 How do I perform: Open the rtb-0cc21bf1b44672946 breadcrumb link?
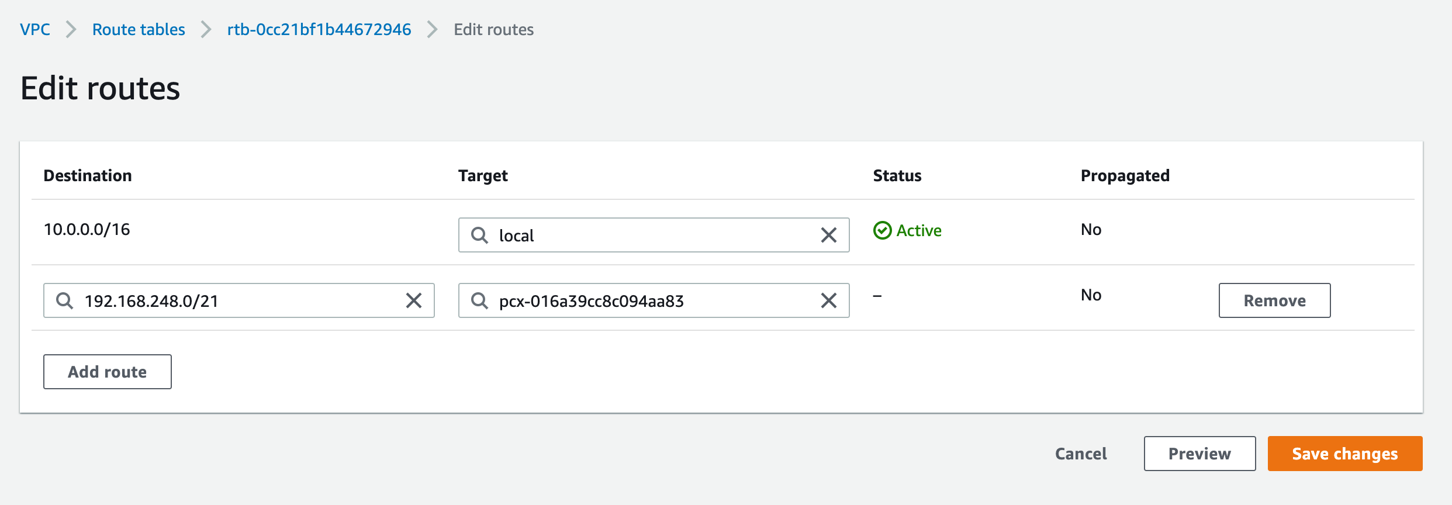[319, 29]
